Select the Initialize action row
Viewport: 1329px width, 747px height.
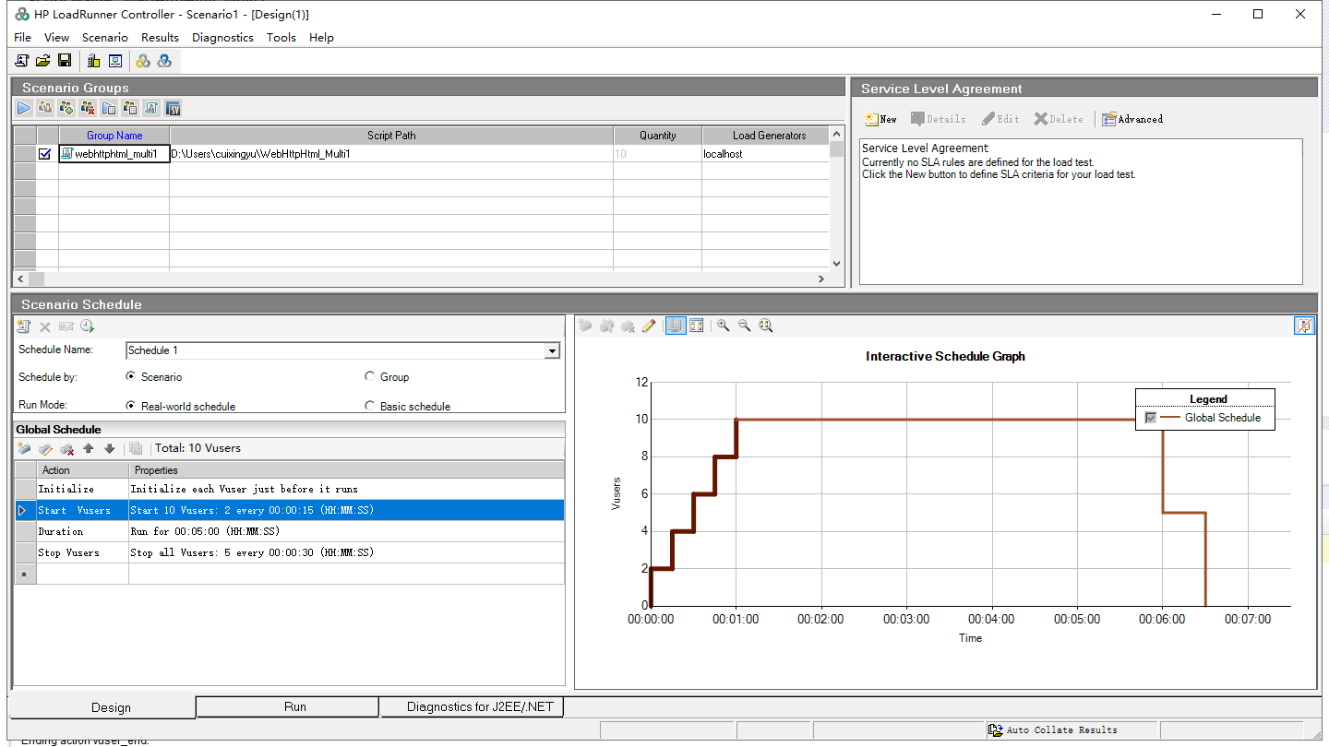290,489
